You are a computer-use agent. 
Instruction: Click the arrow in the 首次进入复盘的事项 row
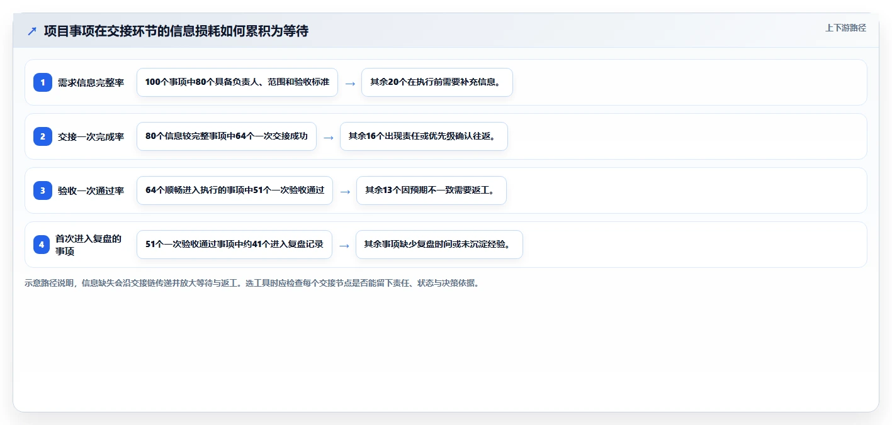[x=344, y=245]
